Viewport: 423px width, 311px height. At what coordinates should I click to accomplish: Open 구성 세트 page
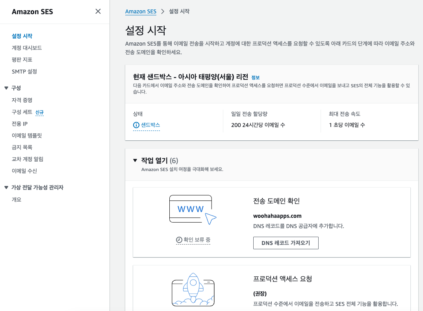click(x=22, y=112)
